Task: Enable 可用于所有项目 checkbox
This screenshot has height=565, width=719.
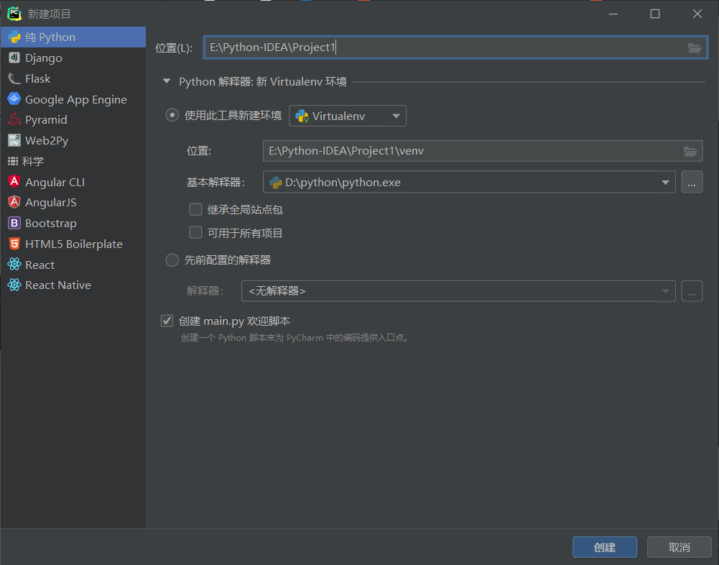Action: pyautogui.click(x=196, y=233)
